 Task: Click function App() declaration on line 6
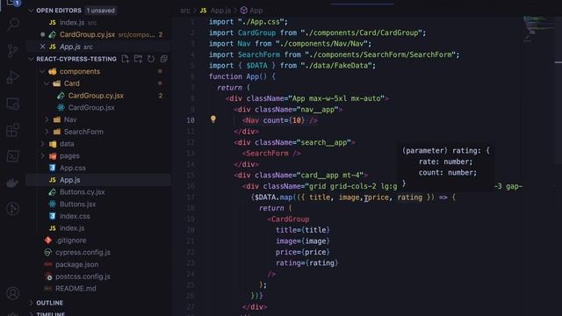242,76
